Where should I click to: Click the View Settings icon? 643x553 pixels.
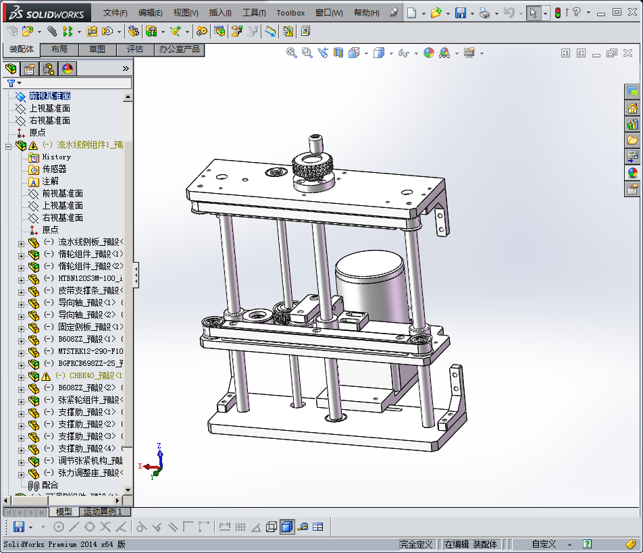tap(469, 53)
